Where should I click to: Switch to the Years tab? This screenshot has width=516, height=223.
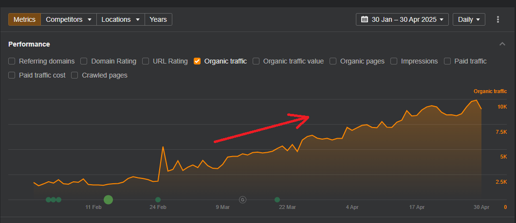click(x=158, y=19)
